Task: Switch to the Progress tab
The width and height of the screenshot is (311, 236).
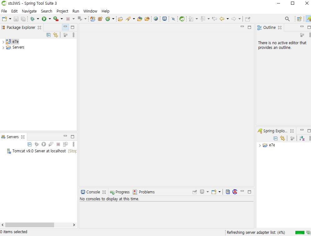Action: (x=120, y=192)
